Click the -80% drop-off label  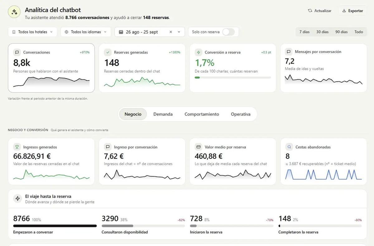coord(358,220)
